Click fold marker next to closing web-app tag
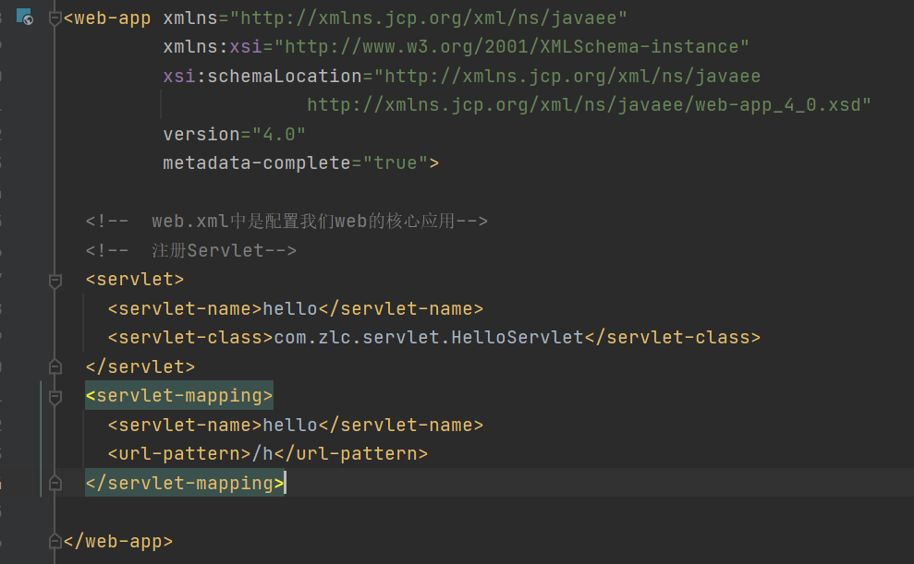The image size is (914, 564). tap(55, 541)
